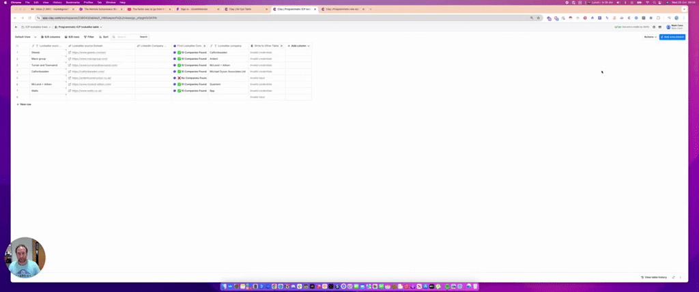The image size is (699, 292).
Task: Expand the Actions dropdown menu
Action: pos(650,37)
